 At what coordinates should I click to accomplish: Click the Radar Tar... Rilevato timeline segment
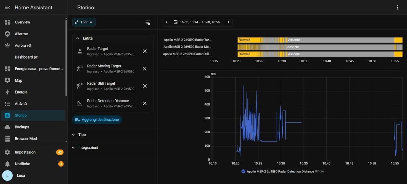point(249,40)
